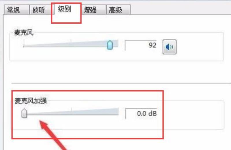231x150 pixels.
Task: Click the 麦克风 group label
Action: (24, 33)
